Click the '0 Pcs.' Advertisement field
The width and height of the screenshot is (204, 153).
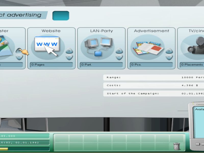(x=151, y=65)
